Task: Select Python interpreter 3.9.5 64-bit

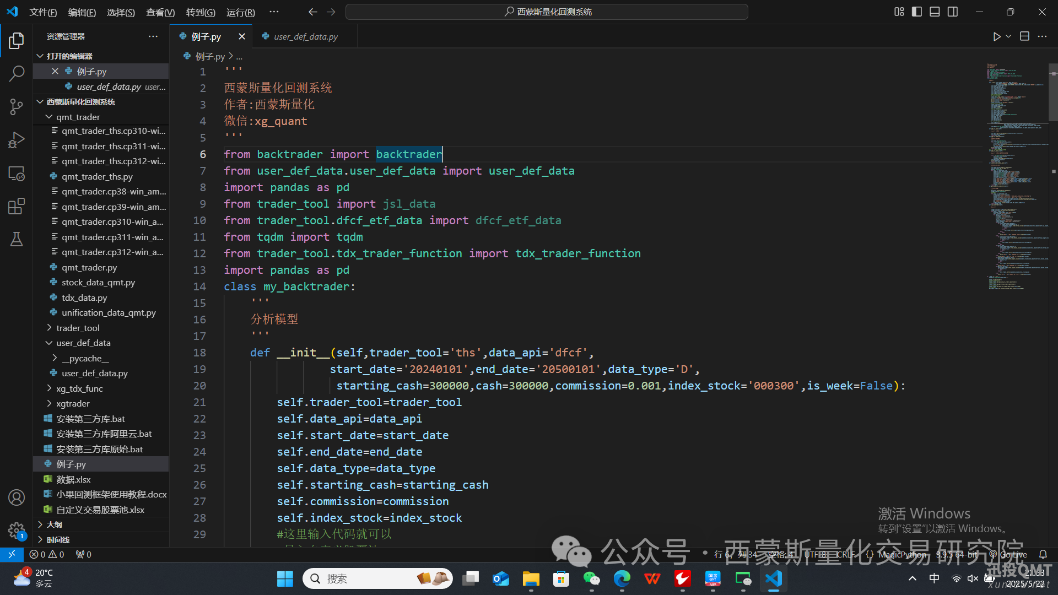Action: [957, 554]
